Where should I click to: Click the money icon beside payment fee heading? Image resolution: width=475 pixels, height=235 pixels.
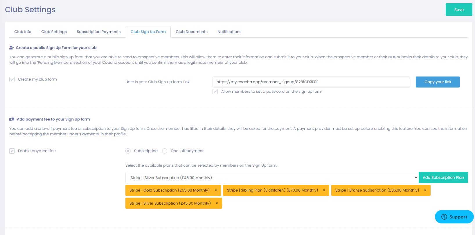pyautogui.click(x=12, y=119)
